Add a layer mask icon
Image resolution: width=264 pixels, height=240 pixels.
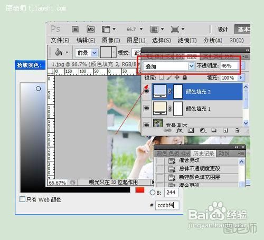[x=191, y=130]
